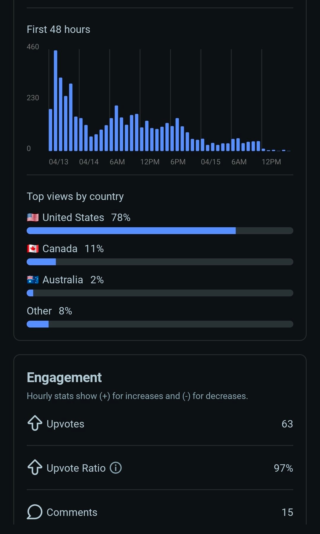
Task: Tap the Comments speech bubble icon
Action: [35, 512]
